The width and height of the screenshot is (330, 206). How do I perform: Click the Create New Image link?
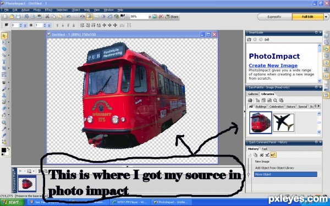point(273,65)
